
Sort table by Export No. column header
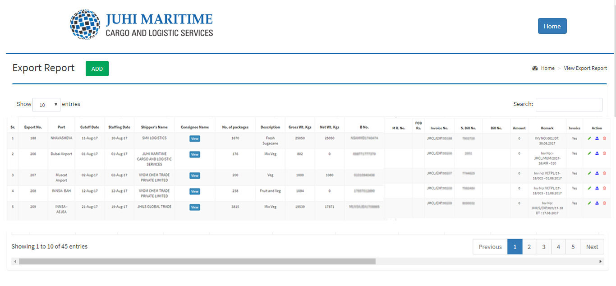[33, 127]
